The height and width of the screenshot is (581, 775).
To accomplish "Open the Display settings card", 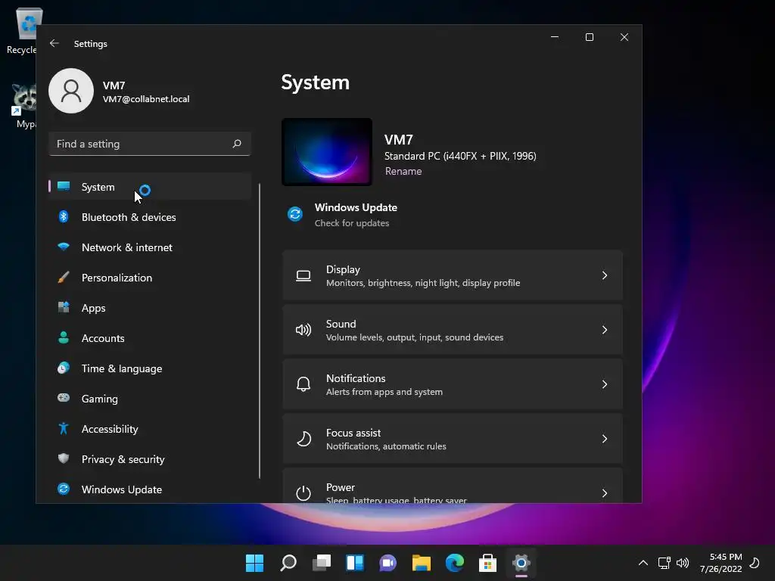I will tap(453, 275).
